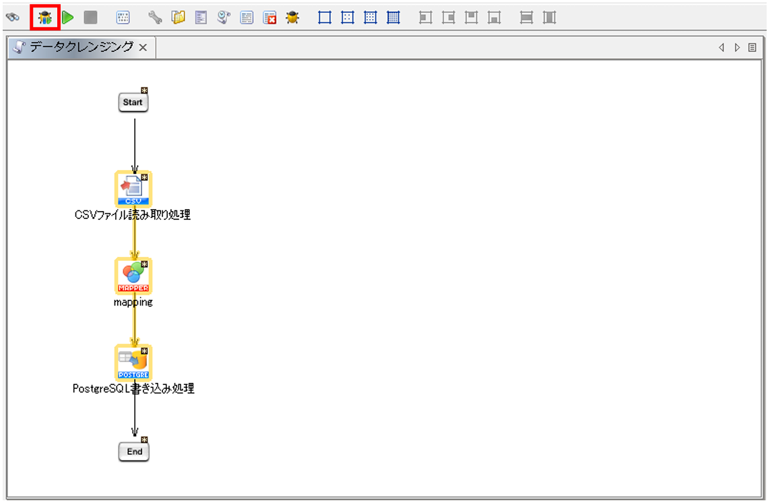
Task: Click the first gray alignment icon
Action: pyautogui.click(x=425, y=18)
